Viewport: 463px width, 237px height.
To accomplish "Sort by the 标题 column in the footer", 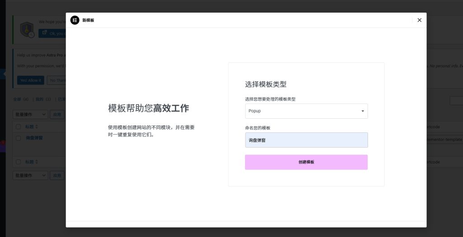I will [31, 162].
